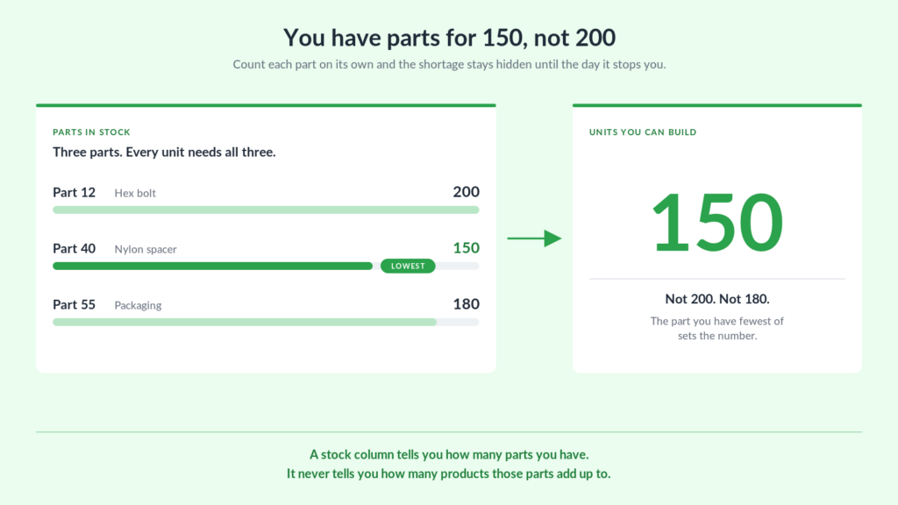
Task: Click the footer line about stock column
Action: 449,455
